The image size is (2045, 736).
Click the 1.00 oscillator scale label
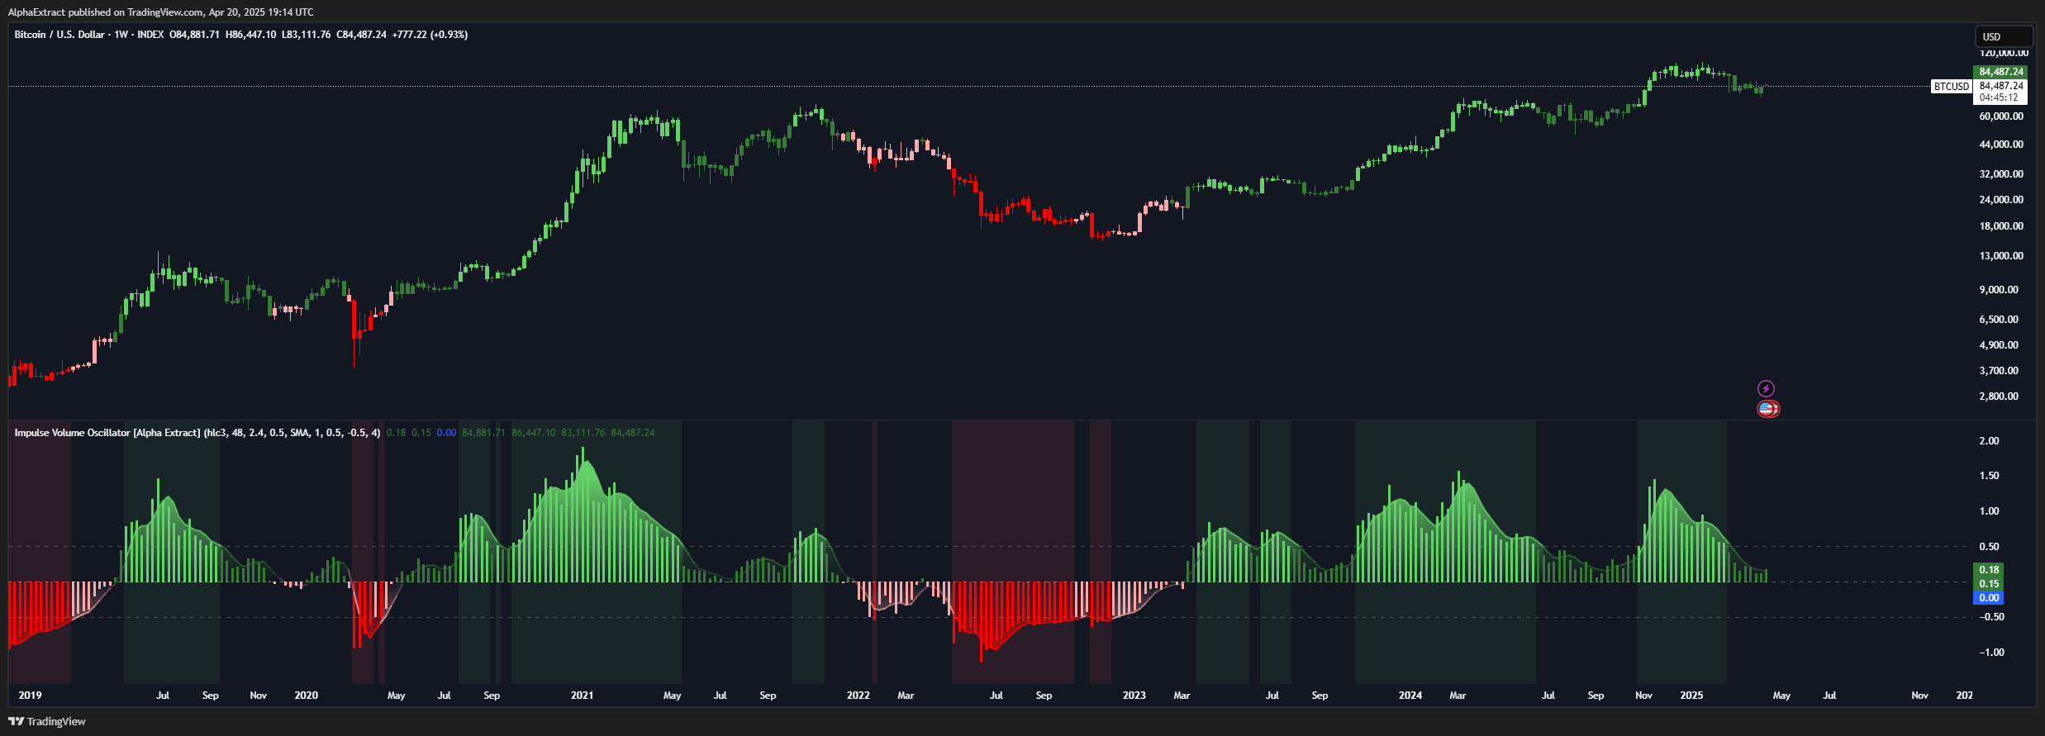pyautogui.click(x=1990, y=511)
